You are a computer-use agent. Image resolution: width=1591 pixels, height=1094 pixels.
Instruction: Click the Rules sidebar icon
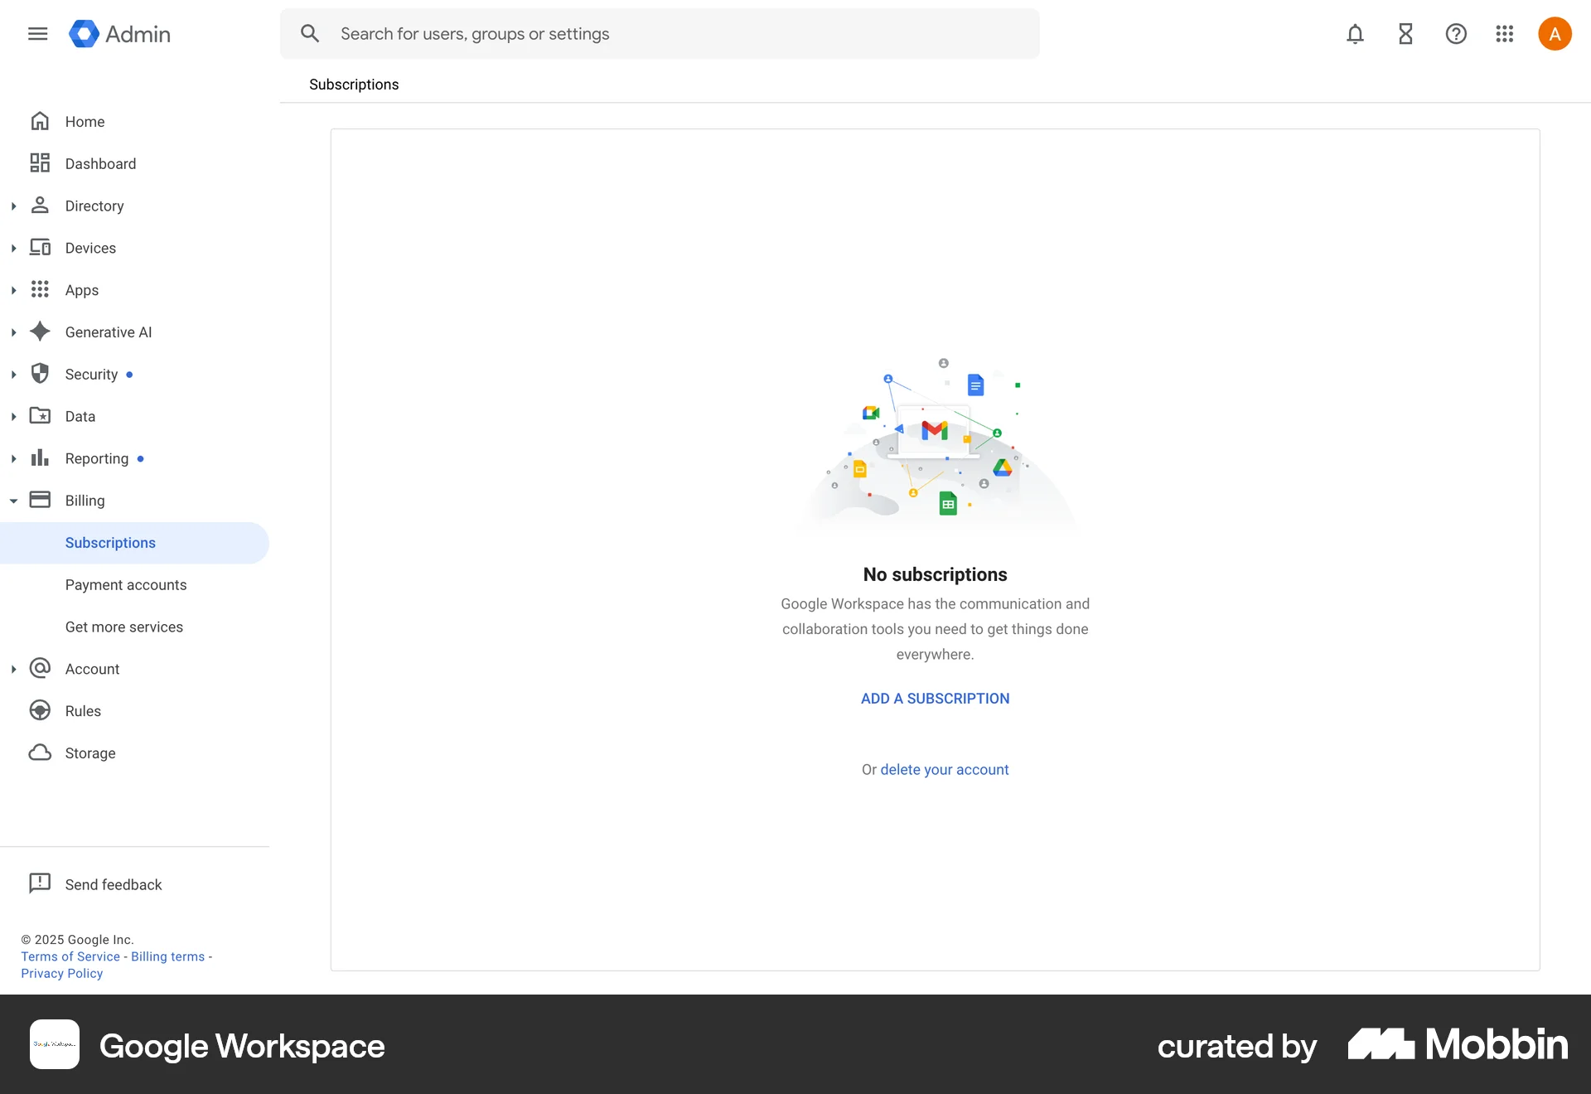(40, 710)
